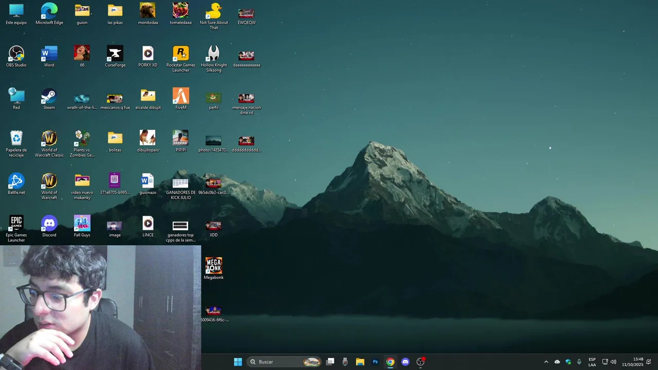Select the tomatedaaa image file
Screen dimensions: 658x370
point(180,14)
